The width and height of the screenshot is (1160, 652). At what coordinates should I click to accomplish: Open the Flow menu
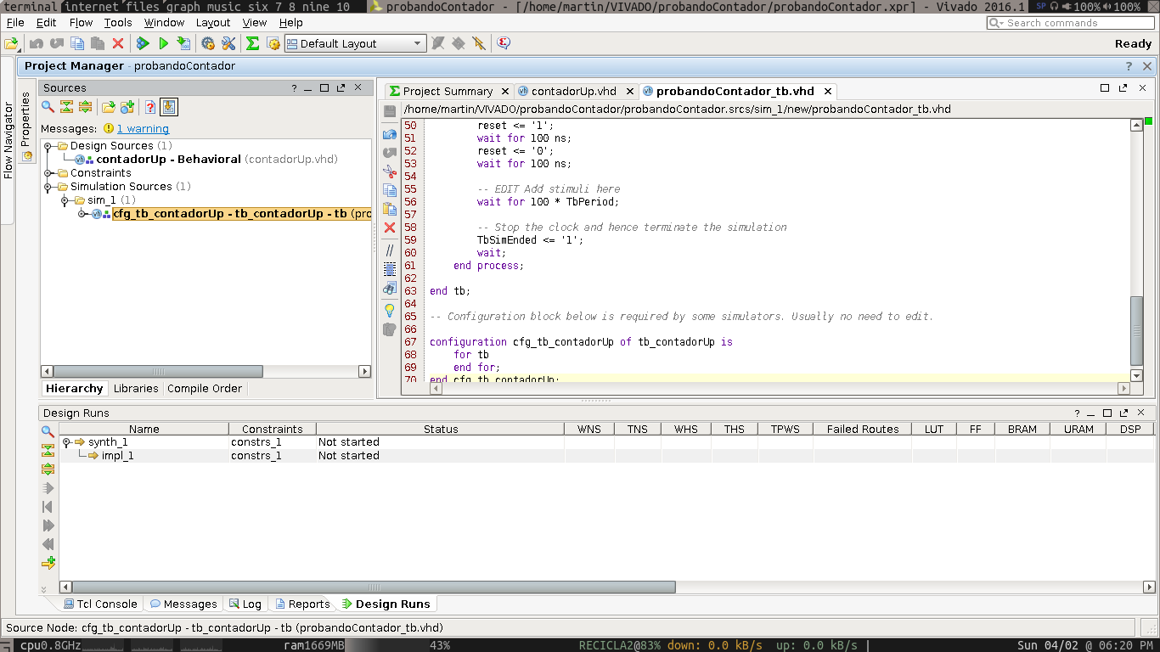81,23
